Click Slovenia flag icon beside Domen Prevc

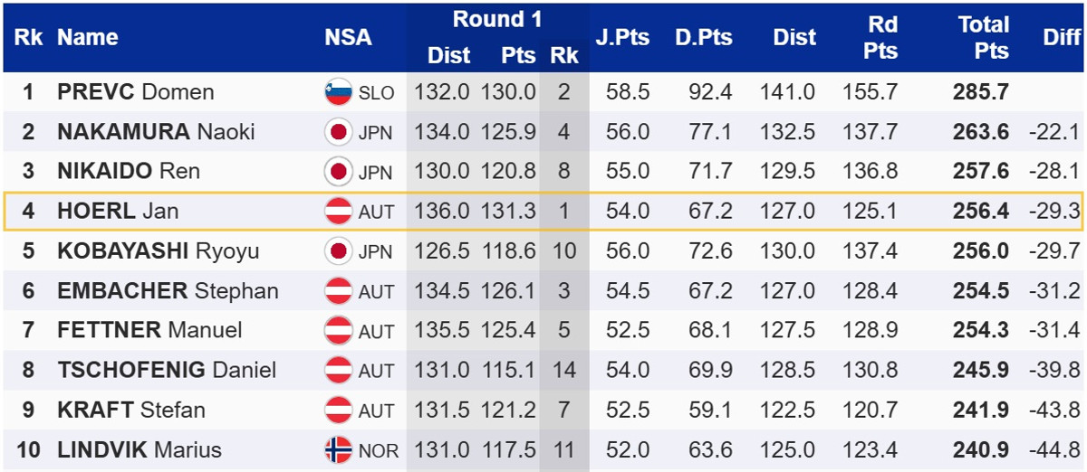[338, 92]
